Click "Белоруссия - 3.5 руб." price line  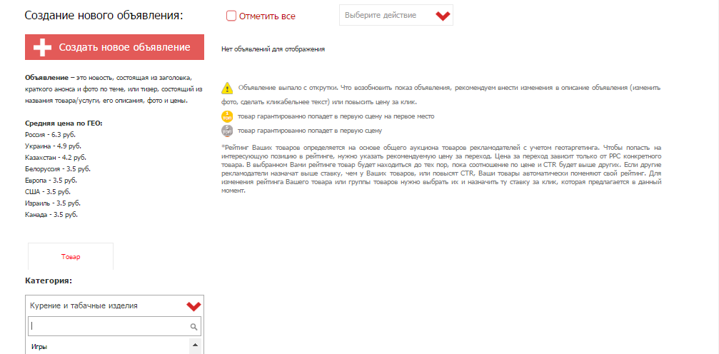point(58,169)
